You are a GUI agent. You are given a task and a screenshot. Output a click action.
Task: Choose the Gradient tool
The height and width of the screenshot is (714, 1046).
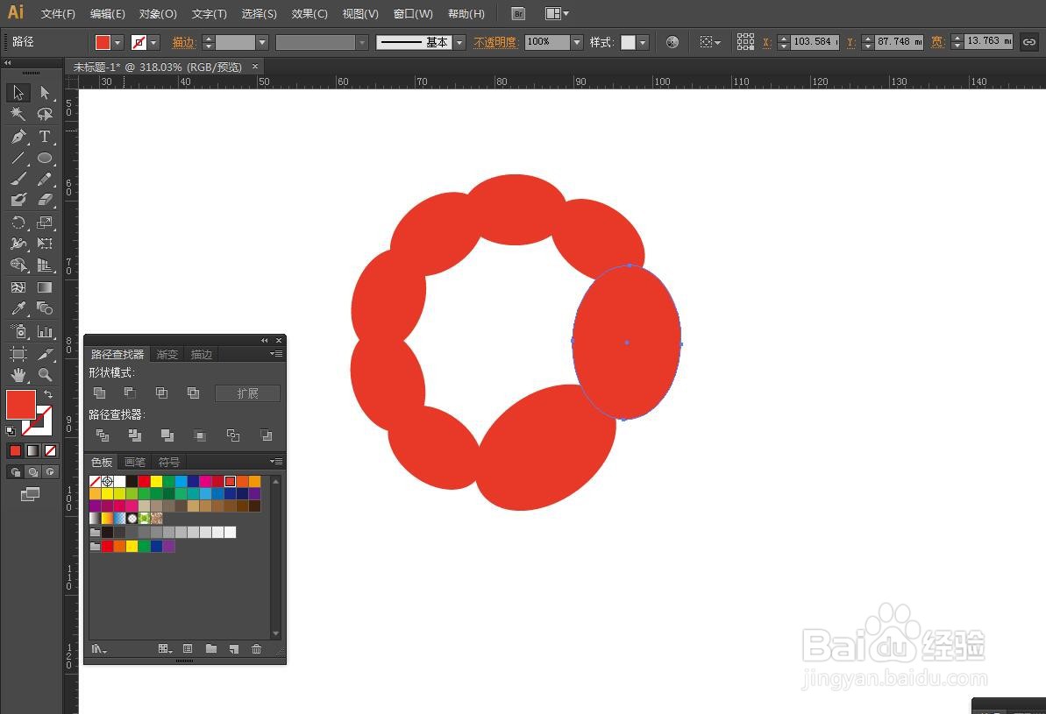(45, 287)
